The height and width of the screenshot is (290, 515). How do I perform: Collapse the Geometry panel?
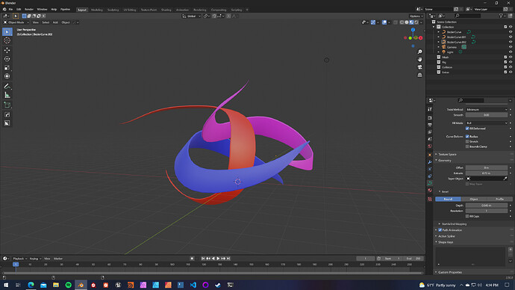444,161
